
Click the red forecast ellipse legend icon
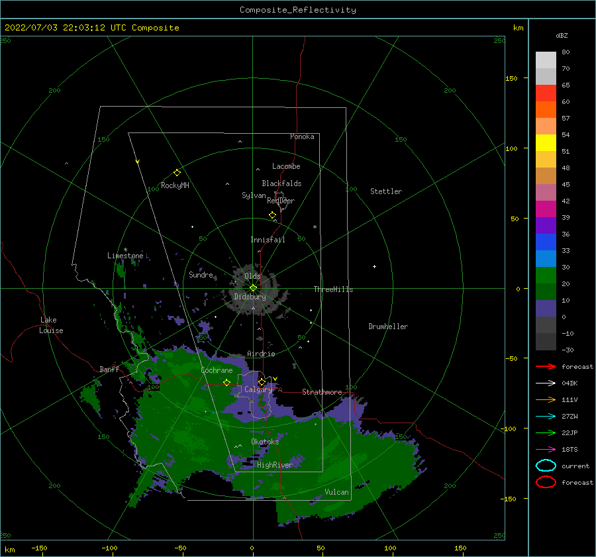[546, 482]
